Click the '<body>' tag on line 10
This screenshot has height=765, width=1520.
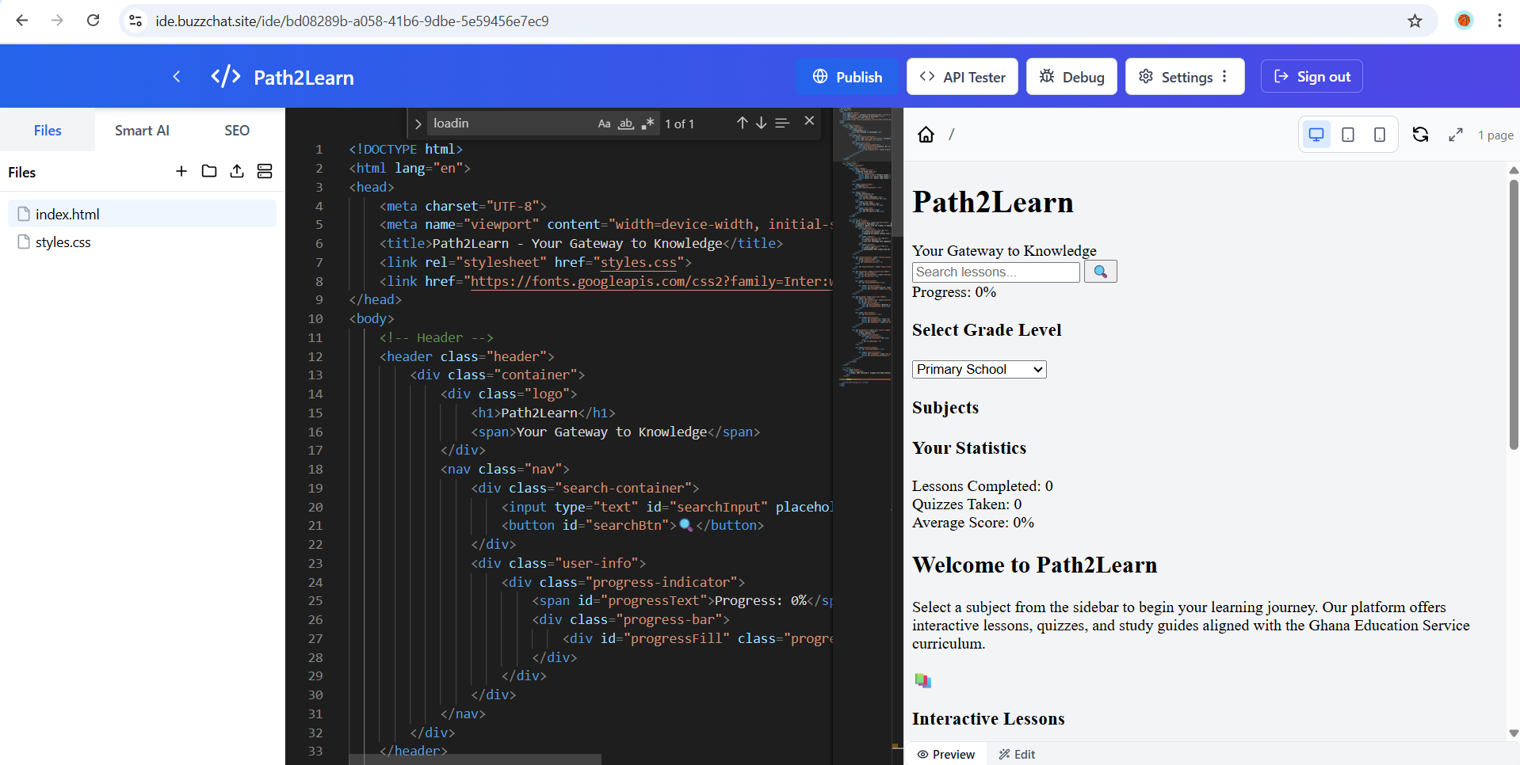click(x=372, y=318)
